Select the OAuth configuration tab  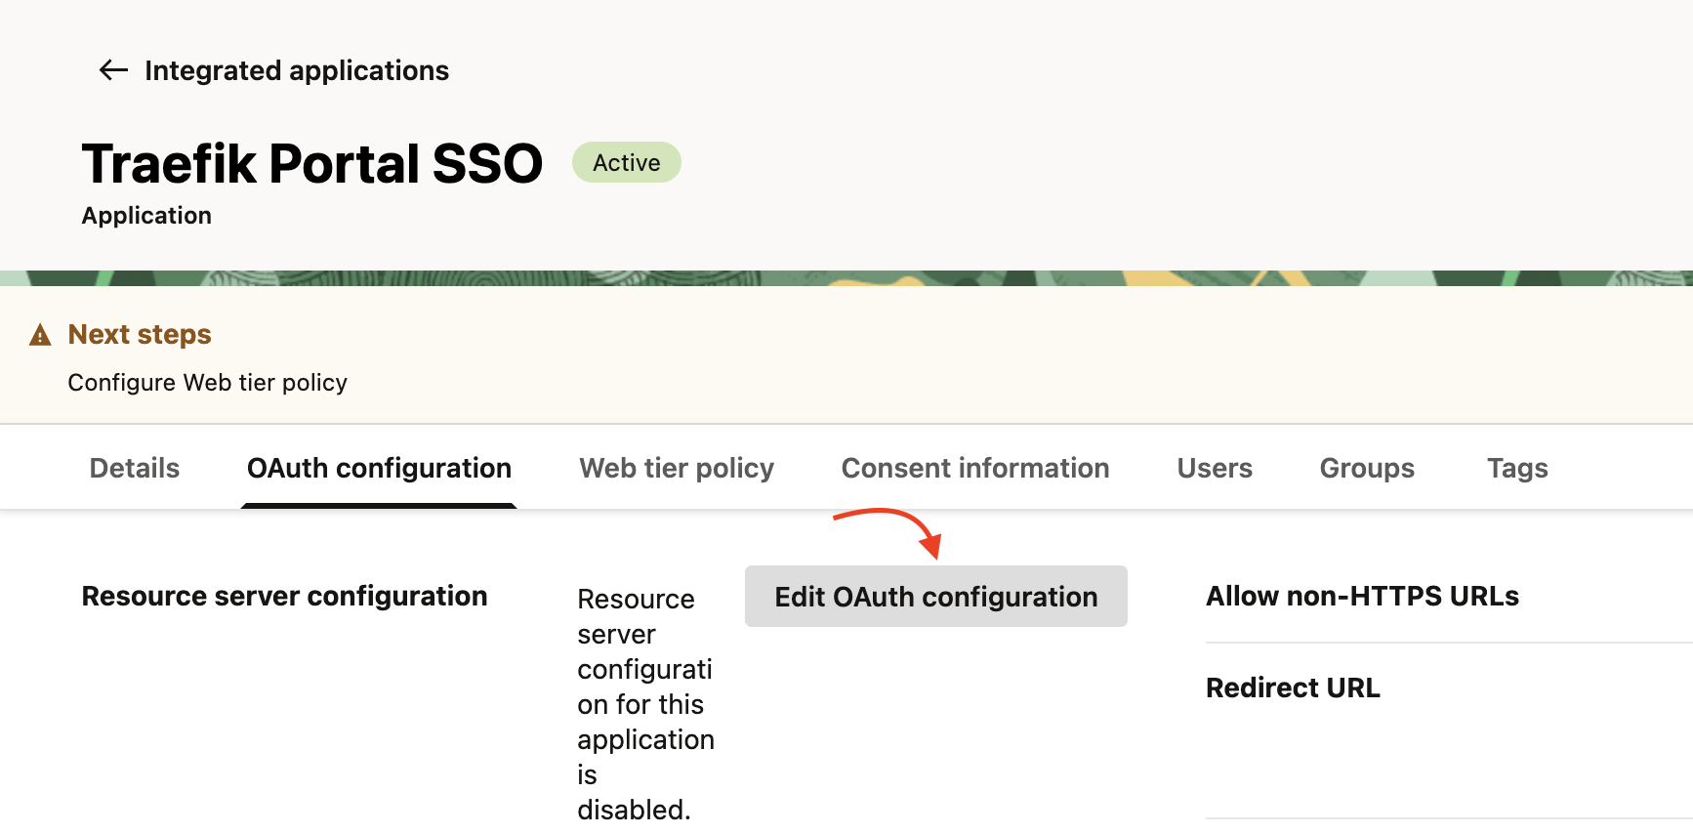379,468
